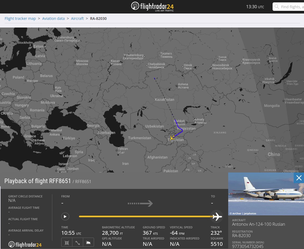Click the route path toggle icon
The image size is (304, 249).
pos(78,242)
